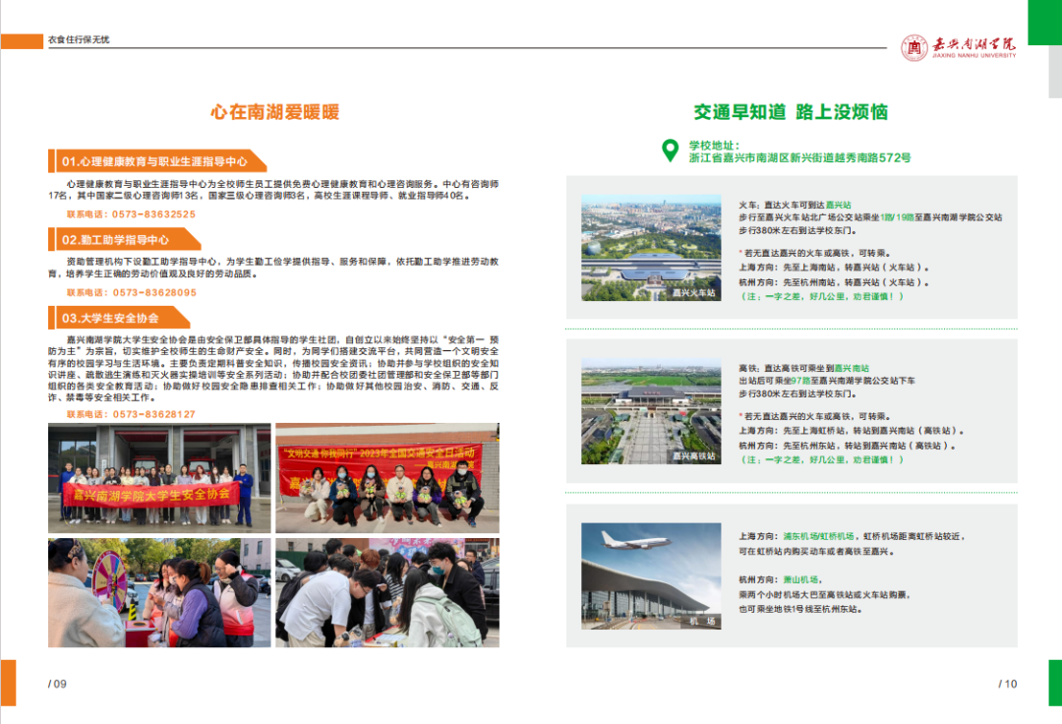Open photo of 全国交通安全日活动 banner
The image size is (1062, 724).
pyautogui.click(x=387, y=478)
